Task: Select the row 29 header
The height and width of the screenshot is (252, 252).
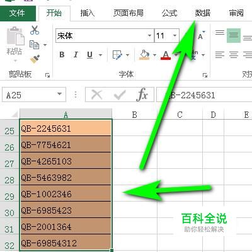Action: [9, 197]
